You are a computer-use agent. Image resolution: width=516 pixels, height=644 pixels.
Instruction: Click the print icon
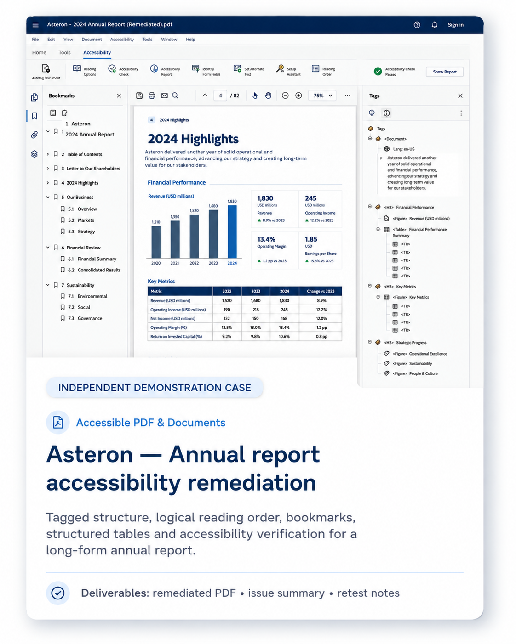[x=152, y=96]
